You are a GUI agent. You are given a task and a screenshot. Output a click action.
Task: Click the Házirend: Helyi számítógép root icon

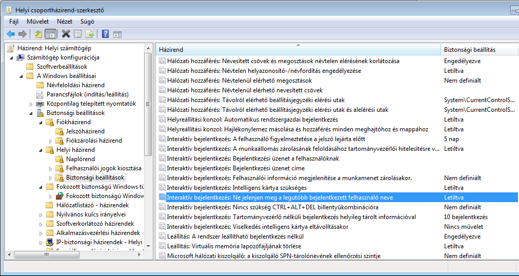coord(11,48)
